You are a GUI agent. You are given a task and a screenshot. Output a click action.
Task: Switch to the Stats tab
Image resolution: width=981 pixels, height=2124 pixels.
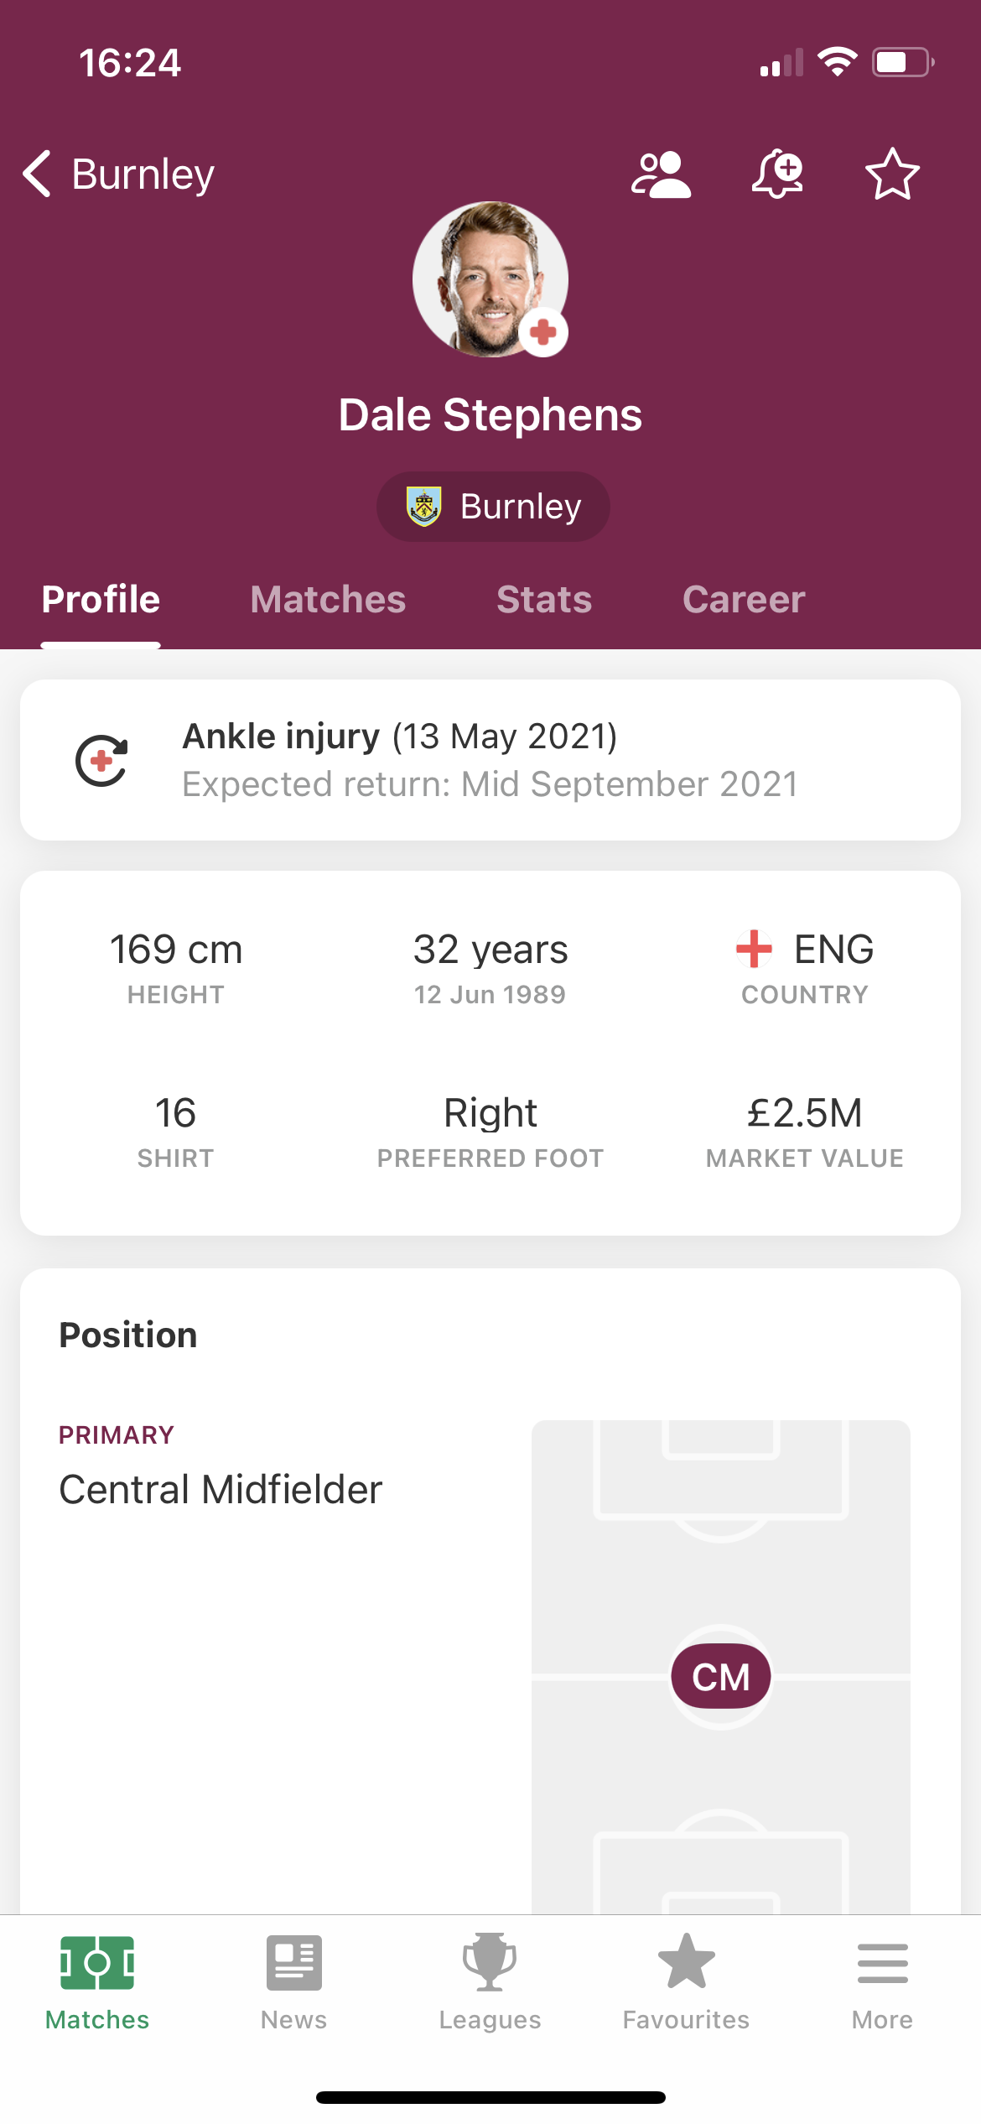coord(544,599)
